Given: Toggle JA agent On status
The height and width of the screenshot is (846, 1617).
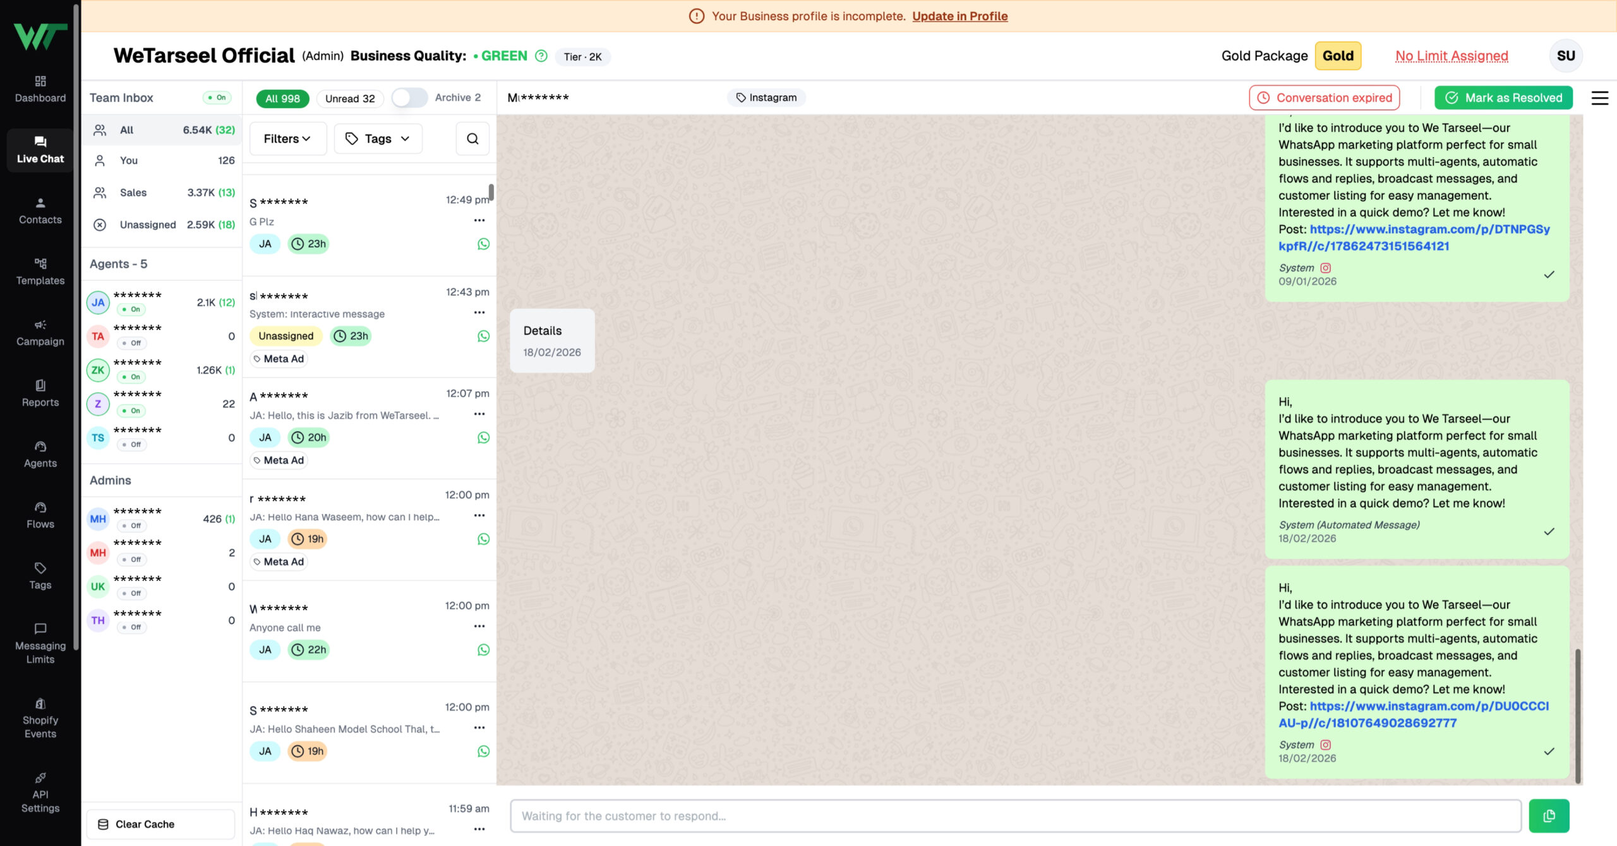Looking at the screenshot, I should [131, 309].
